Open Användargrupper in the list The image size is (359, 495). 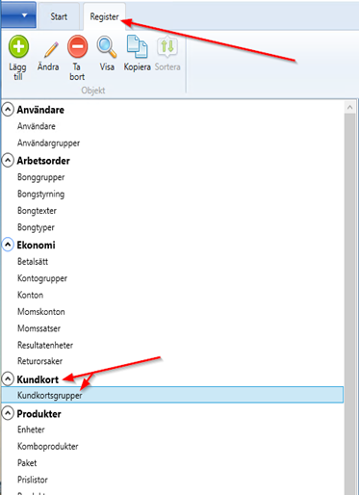pyautogui.click(x=48, y=143)
